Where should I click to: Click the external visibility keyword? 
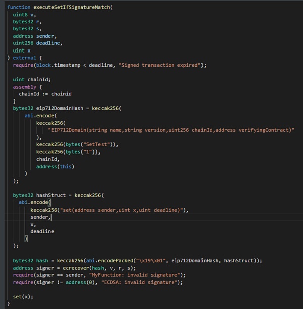(24, 58)
